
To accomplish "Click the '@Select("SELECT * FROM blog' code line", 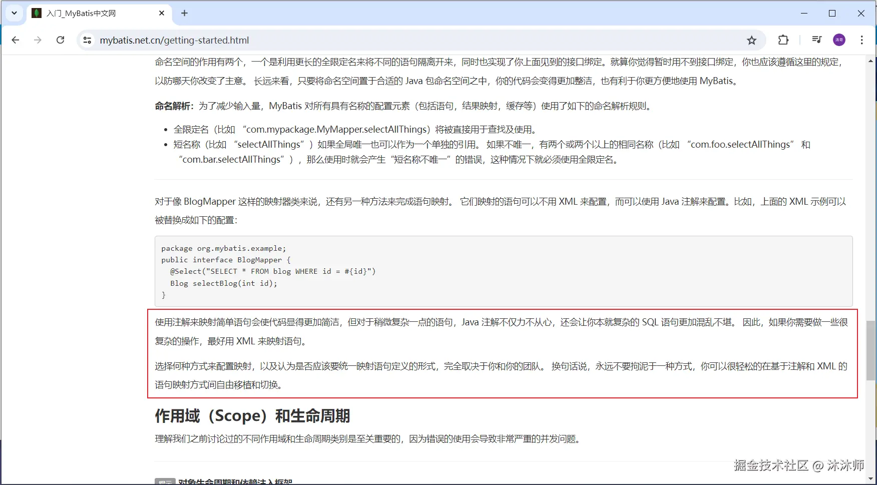I will click(x=273, y=271).
